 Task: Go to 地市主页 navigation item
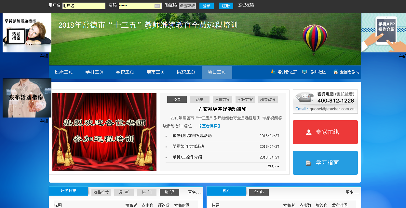[x=156, y=72]
